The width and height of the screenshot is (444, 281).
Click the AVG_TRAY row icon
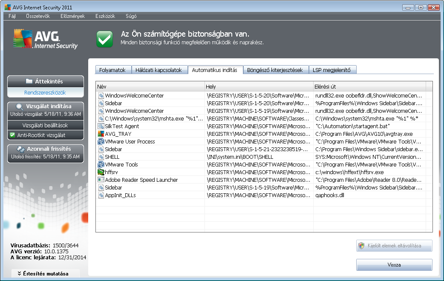click(101, 134)
